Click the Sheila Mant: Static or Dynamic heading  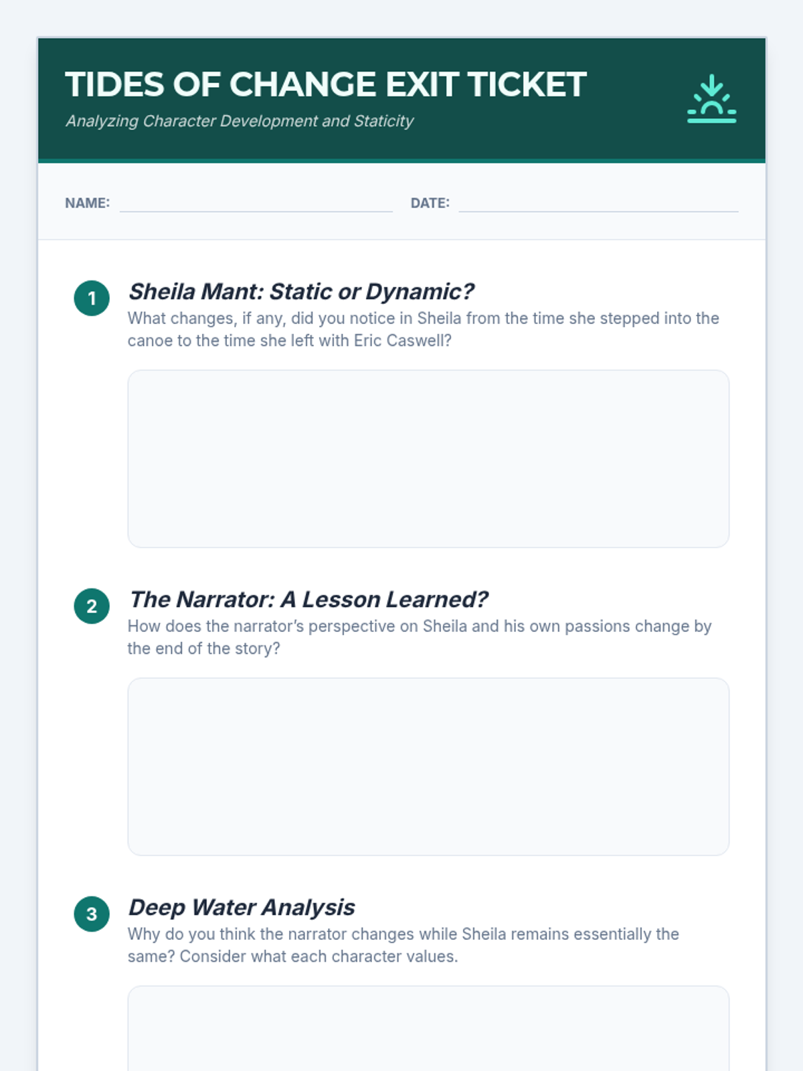coord(300,292)
